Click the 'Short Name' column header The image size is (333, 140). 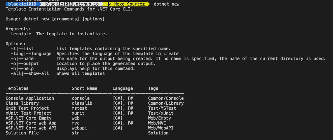(84, 88)
